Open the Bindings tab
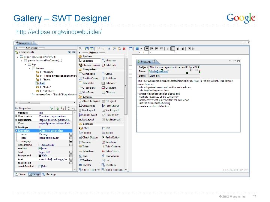Viewport: 270px width, 202px height. (x=49, y=174)
